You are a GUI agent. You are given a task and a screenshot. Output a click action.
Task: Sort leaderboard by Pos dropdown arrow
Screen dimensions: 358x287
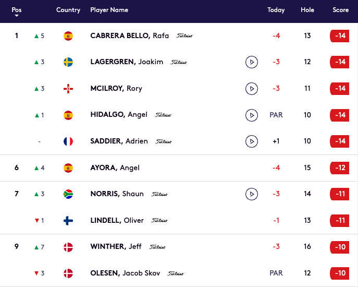pos(17,16)
